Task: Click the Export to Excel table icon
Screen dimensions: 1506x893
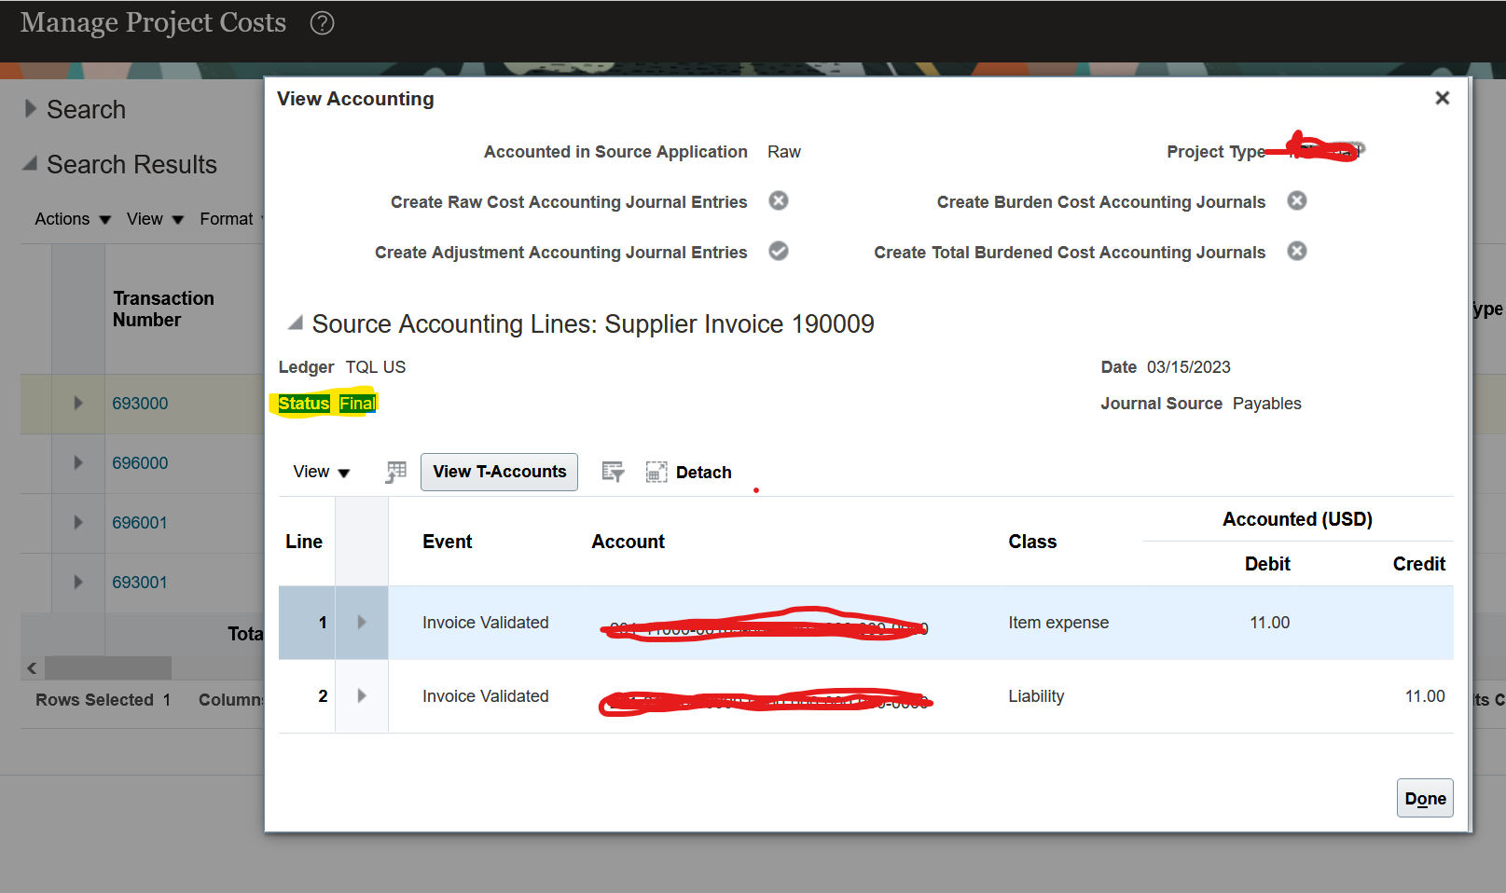Action: click(396, 472)
